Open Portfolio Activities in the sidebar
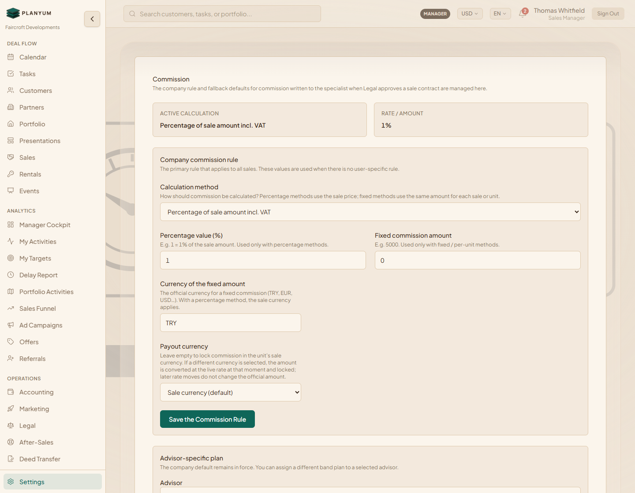The width and height of the screenshot is (635, 493). [52, 292]
